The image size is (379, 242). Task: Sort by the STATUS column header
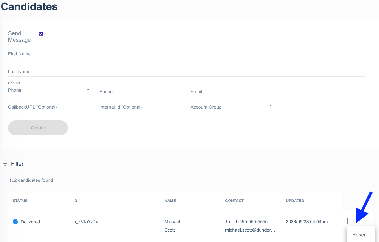(20, 201)
